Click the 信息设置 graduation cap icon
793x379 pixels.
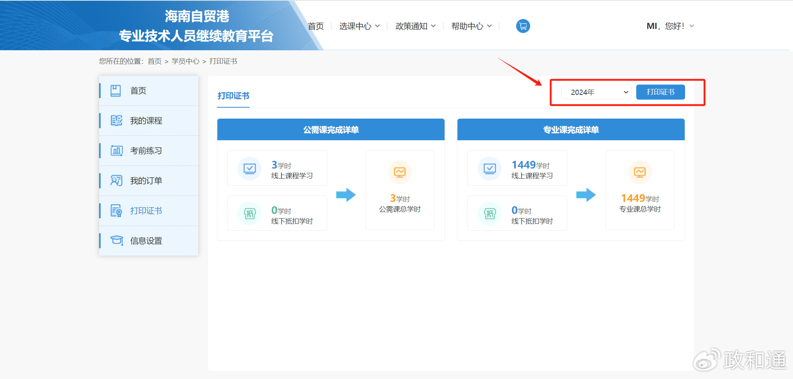117,241
